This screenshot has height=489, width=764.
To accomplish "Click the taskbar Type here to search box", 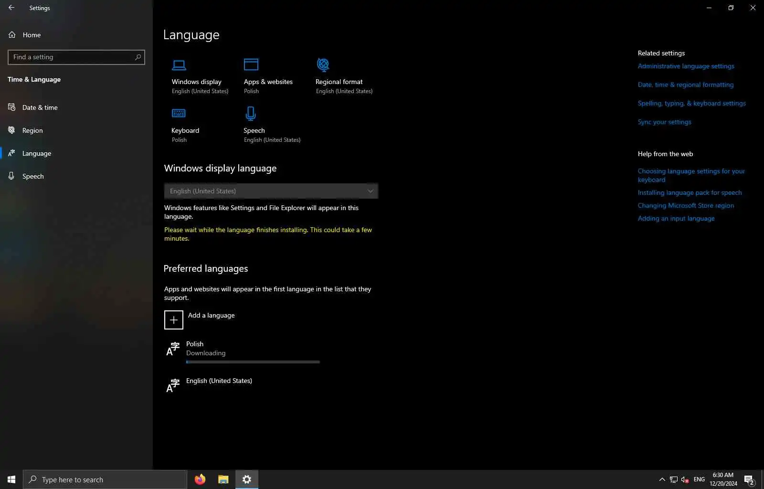I will tap(105, 479).
